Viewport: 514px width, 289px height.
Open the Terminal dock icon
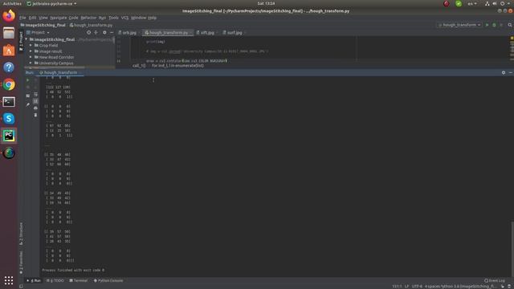[x=9, y=102]
